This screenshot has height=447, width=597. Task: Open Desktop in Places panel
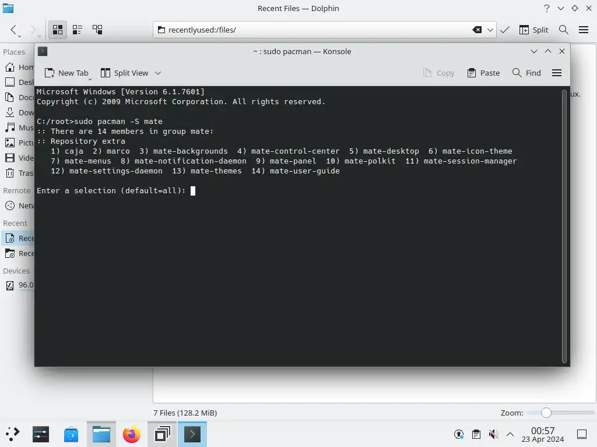point(19,83)
